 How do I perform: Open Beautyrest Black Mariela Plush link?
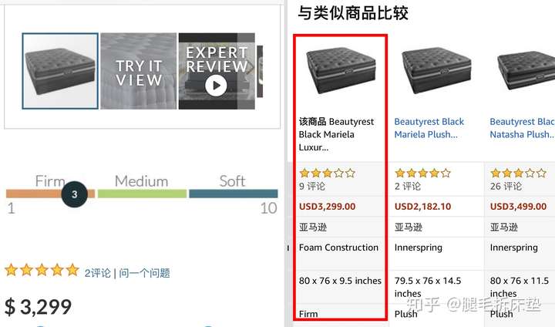429,128
